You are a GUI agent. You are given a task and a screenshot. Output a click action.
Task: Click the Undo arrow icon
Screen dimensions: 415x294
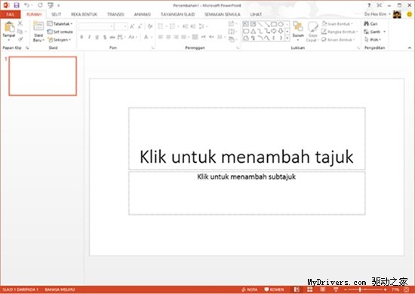pyautogui.click(x=26, y=5)
